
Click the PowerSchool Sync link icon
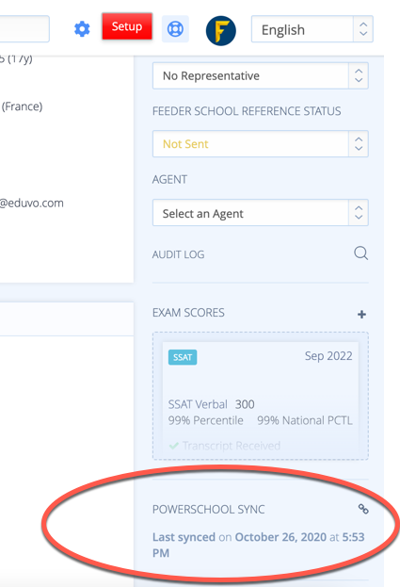coord(363,509)
